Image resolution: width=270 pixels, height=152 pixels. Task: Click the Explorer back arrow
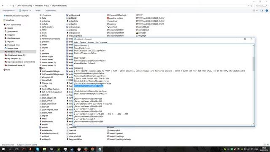coord(3,5)
